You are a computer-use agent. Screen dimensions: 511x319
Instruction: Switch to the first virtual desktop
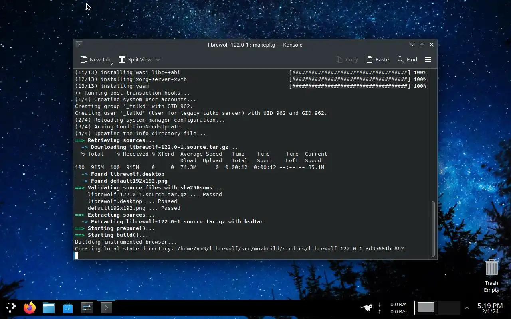426,307
